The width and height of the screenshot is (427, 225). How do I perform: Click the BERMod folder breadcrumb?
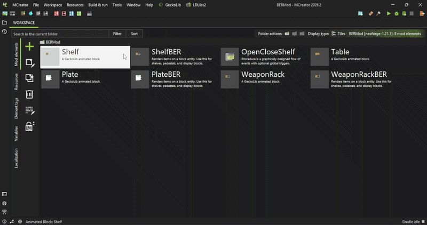click(x=50, y=42)
